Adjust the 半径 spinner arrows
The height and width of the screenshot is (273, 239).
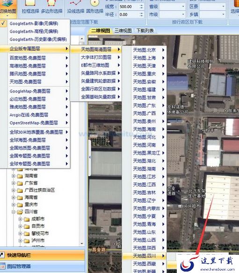point(141,15)
